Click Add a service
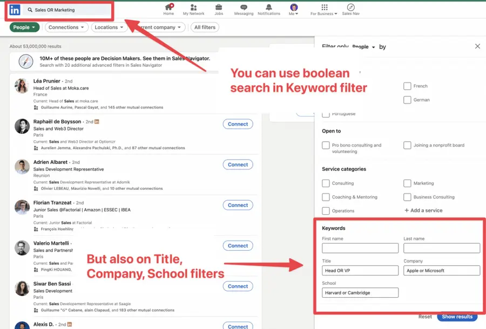The height and width of the screenshot is (329, 486). click(x=423, y=210)
